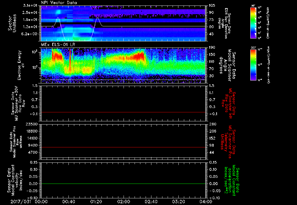
Task: Click the '190' scanner angle tick label
Action: 212,47
